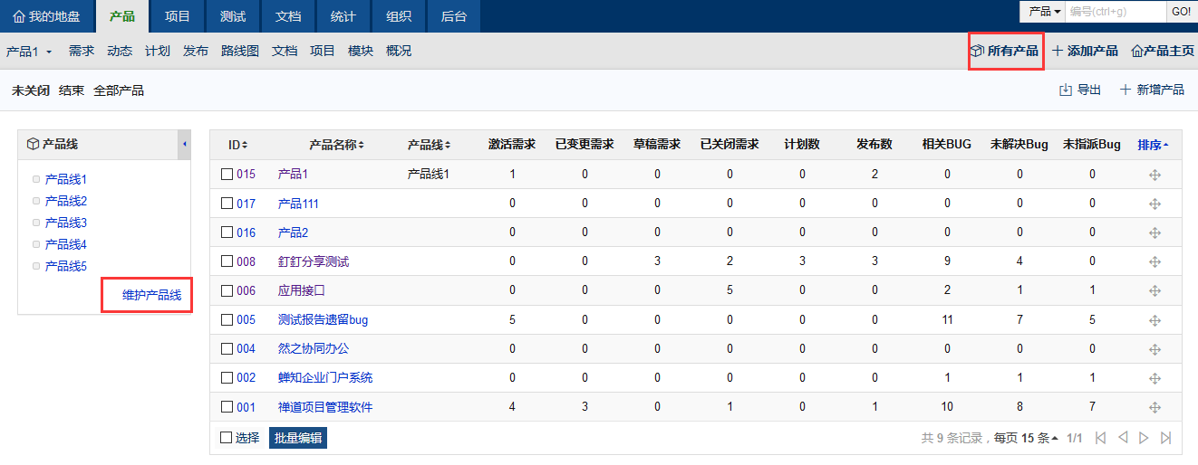Viewport: 1198px width, 465px height.
Task: Toggle the 选择 select-all checkbox
Action: (227, 438)
